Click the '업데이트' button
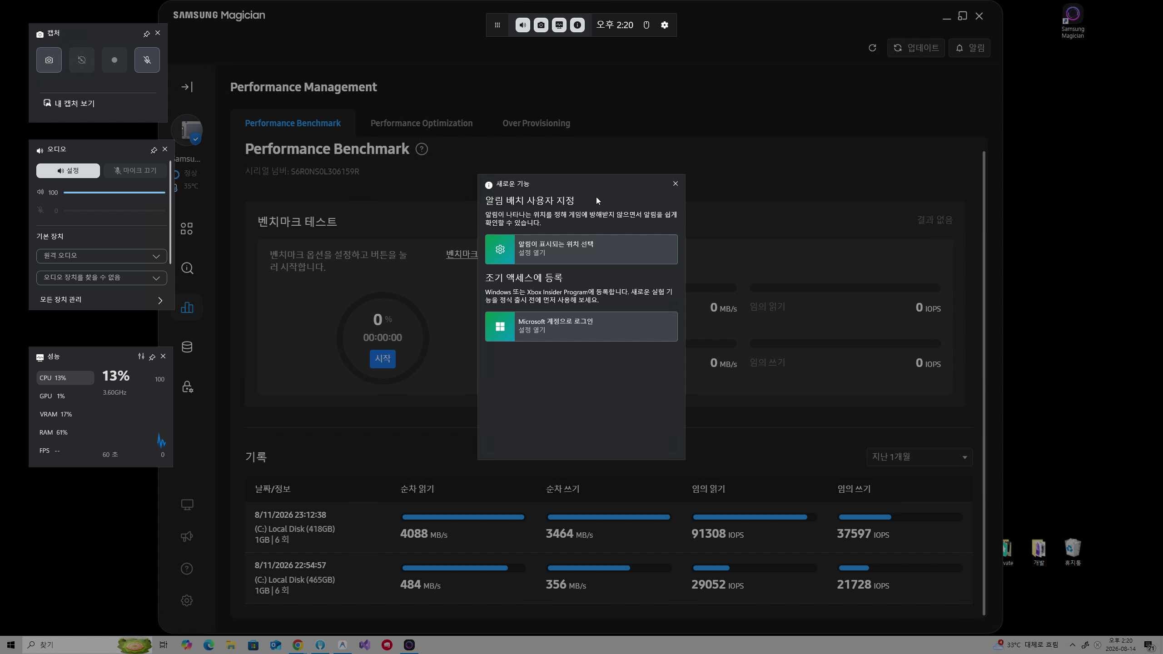The image size is (1163, 654). coord(916,48)
